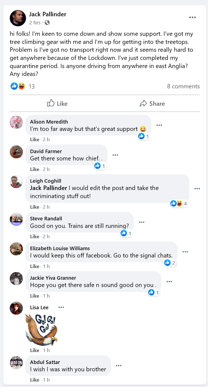This screenshot has height=387, width=208.
Task: Open David Farmer's comment options menu
Action: [x=115, y=155]
